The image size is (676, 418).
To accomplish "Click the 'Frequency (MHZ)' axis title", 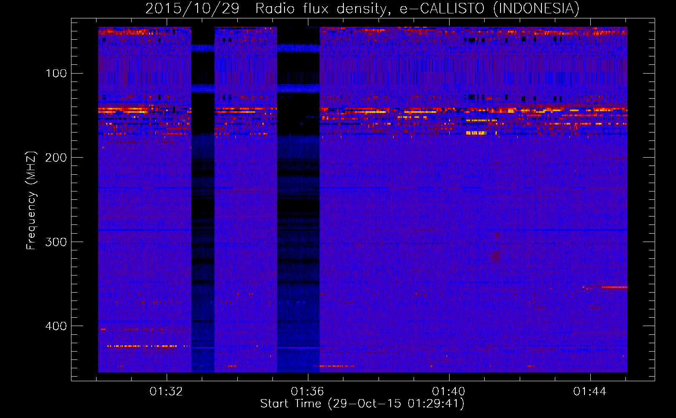I will (31, 200).
